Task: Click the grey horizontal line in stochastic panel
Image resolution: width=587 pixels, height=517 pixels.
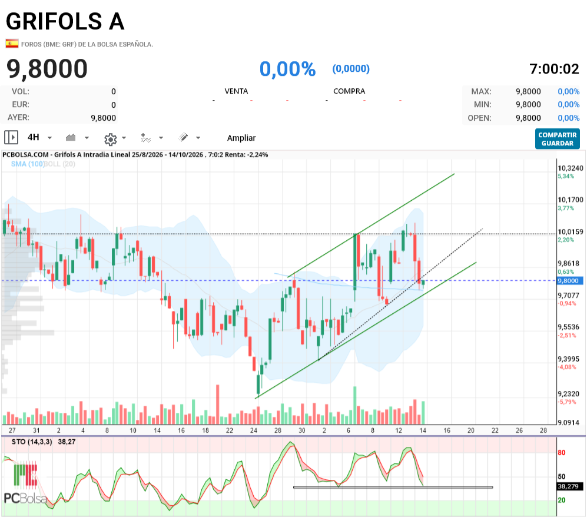Action: (393, 487)
